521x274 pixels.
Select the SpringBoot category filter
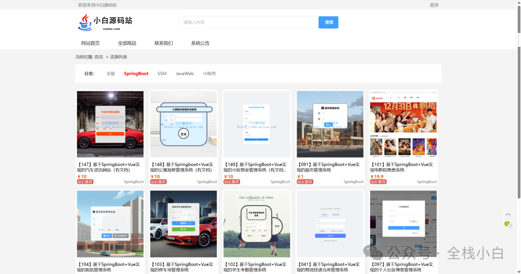click(136, 73)
